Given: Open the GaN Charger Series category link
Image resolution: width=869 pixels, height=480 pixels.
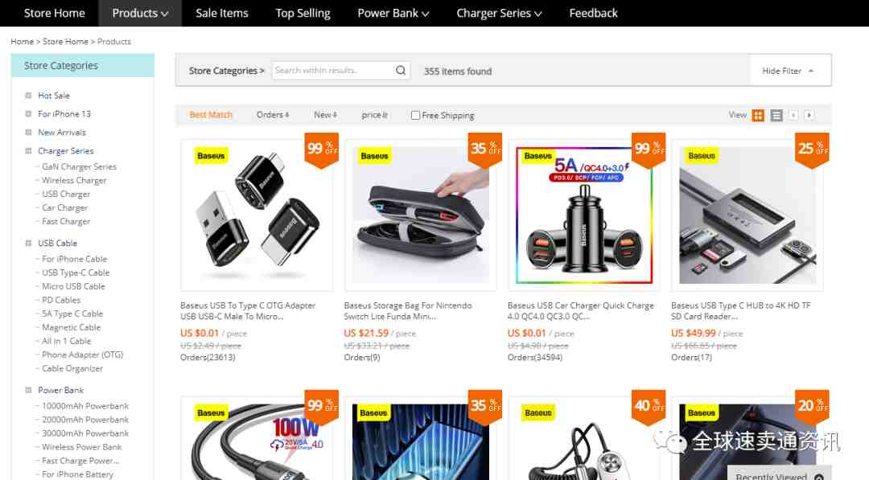Looking at the screenshot, I should pyautogui.click(x=79, y=166).
